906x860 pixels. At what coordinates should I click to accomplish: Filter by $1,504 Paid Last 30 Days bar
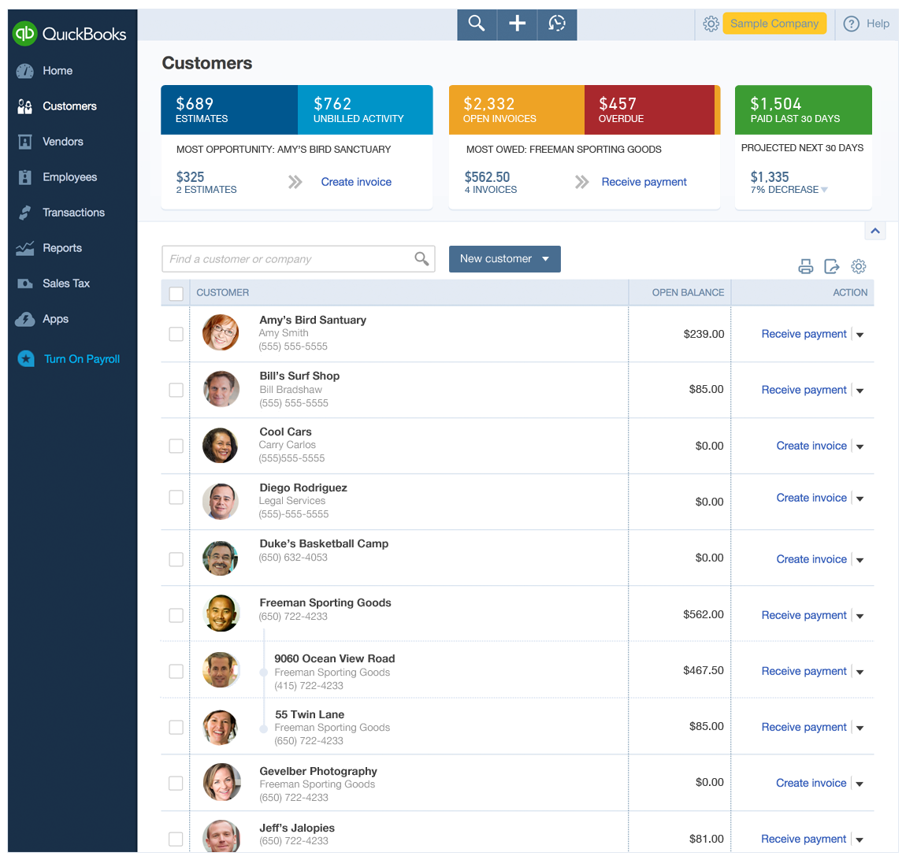pyautogui.click(x=803, y=109)
